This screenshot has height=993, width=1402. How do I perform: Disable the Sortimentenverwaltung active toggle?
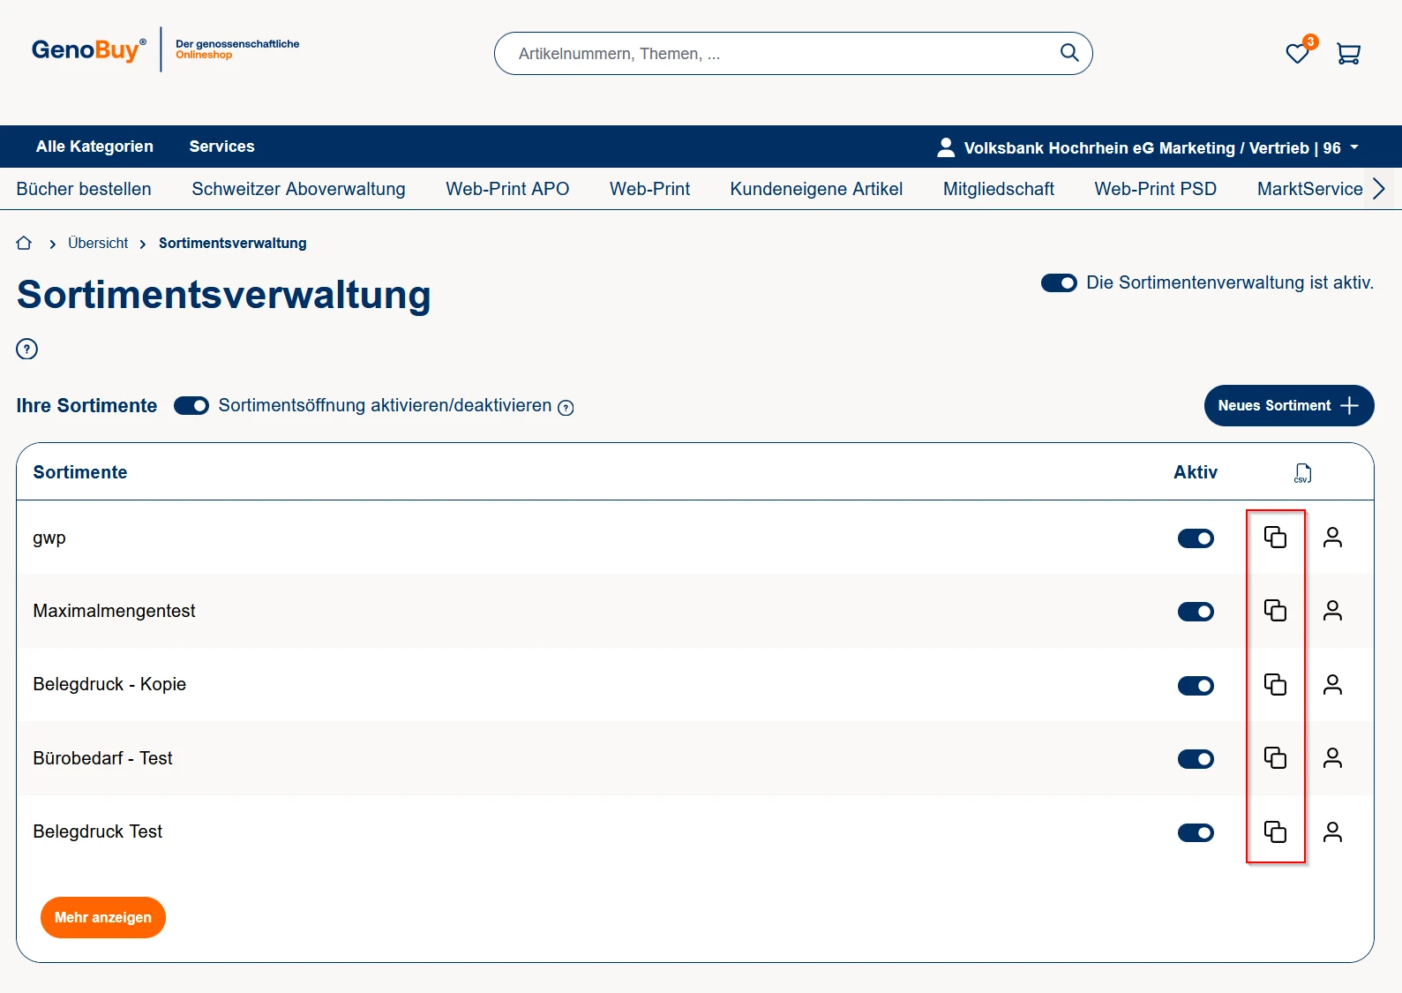(1059, 283)
